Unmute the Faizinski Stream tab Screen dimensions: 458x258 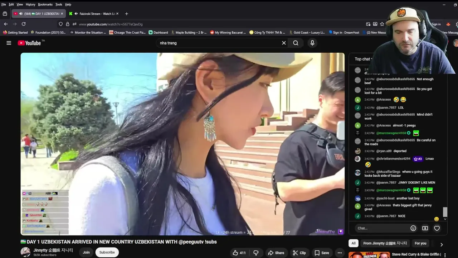tap(76, 14)
